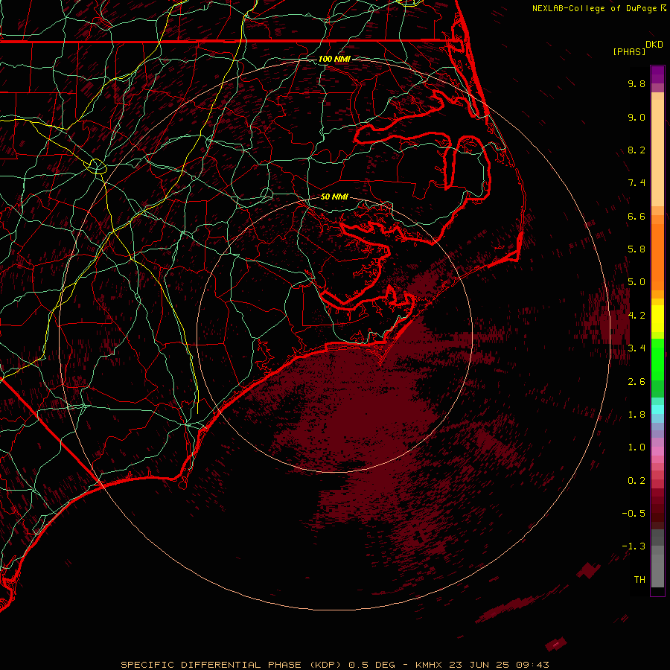Pick the pink band on color scale
Screen dimensions: 670x670
pyautogui.click(x=657, y=451)
